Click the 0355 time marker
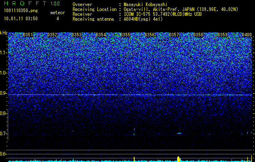This screenshot has width=255, height=162. pos(125,35)
